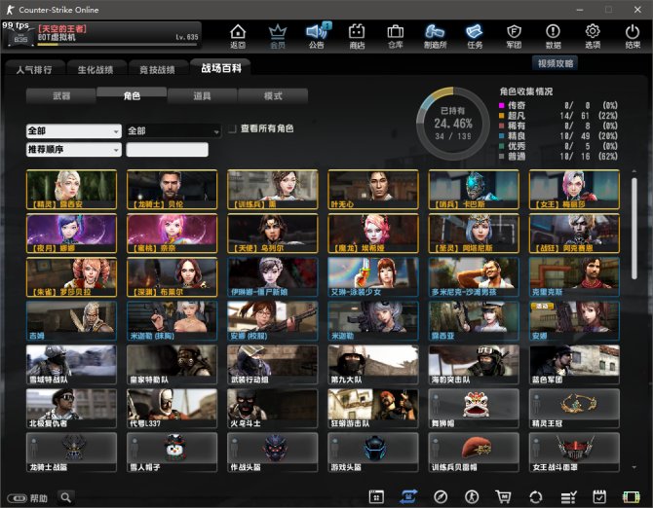This screenshot has height=508, width=653.
Task: Select the 角色 characters sub-tab
Action: coord(132,95)
